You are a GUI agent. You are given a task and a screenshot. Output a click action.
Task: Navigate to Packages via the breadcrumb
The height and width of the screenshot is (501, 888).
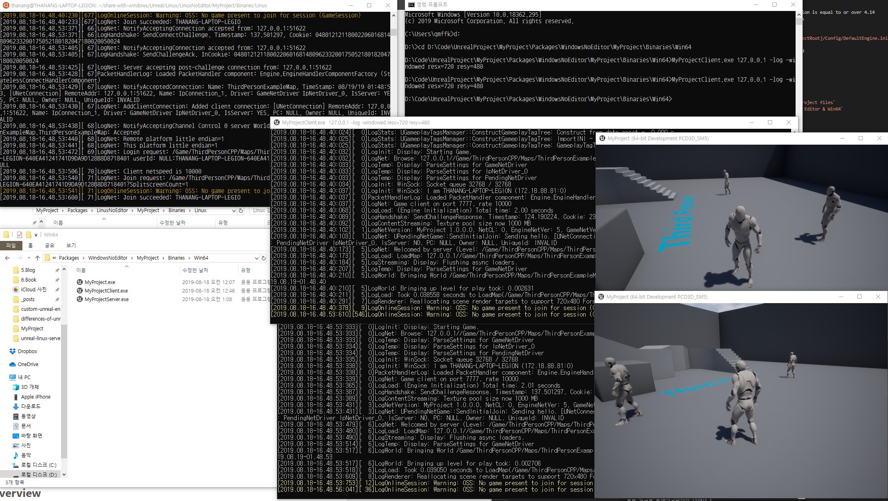69,258
